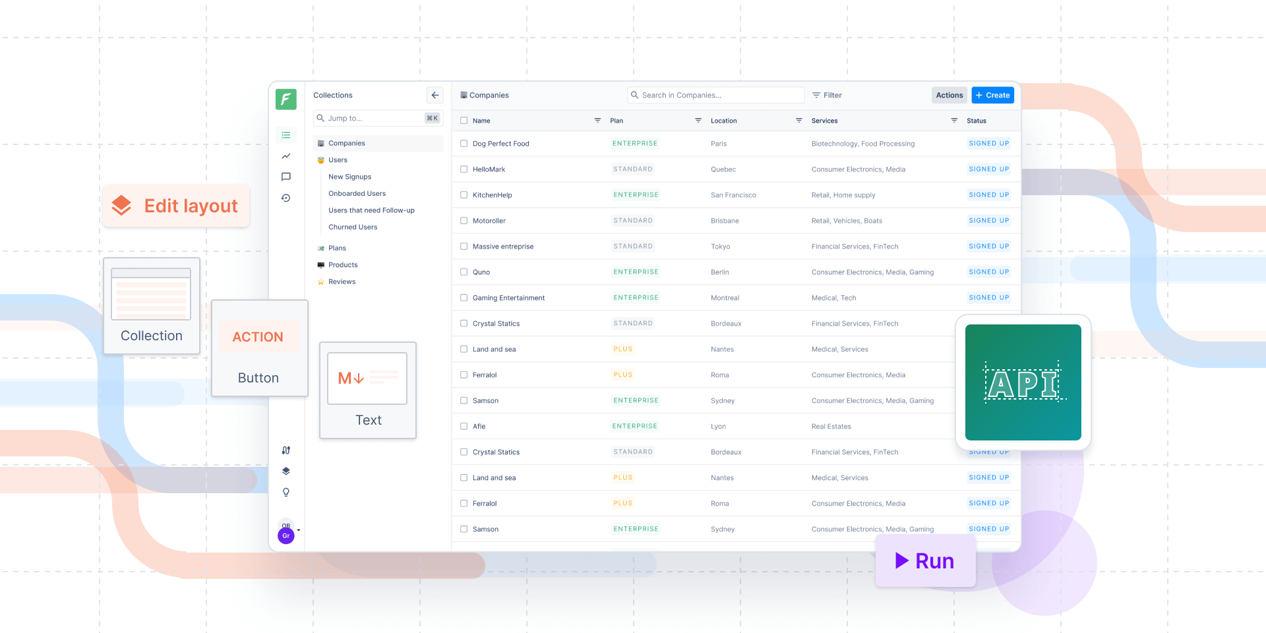Click ENTERPRISE plan for KitchenHelp
Screen dimensions: 1266x633
tap(636, 195)
